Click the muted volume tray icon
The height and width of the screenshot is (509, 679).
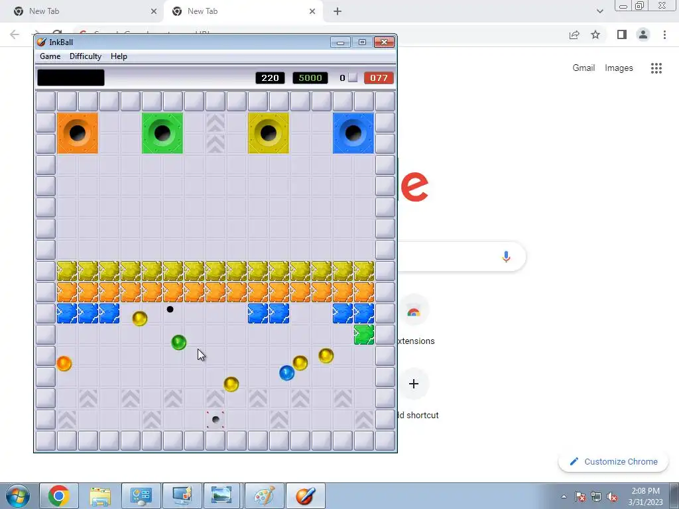[612, 496]
